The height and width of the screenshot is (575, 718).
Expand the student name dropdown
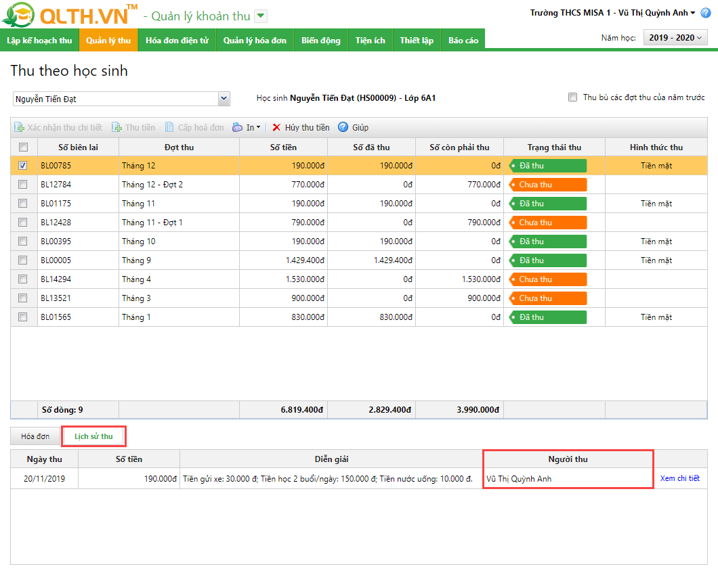tap(224, 99)
